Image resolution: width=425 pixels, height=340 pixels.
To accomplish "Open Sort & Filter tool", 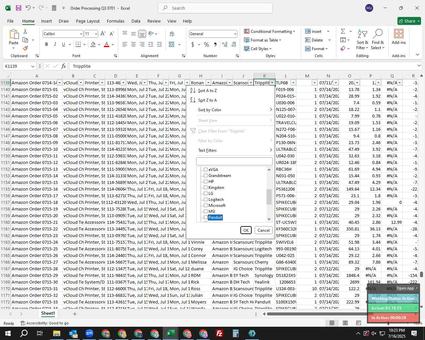I will point(362,39).
